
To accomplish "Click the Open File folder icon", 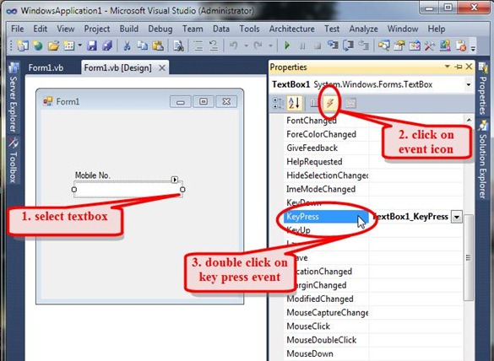I will click(x=53, y=46).
